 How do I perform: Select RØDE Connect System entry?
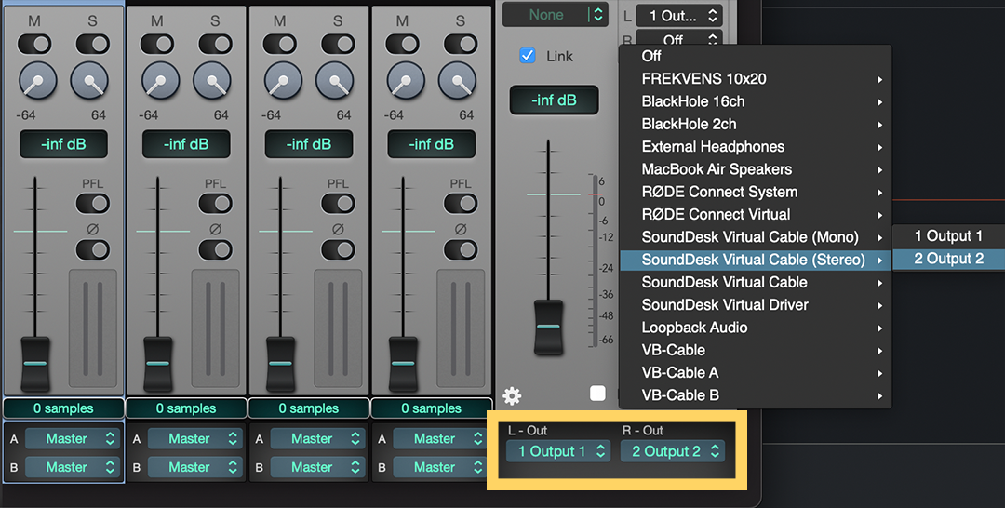pyautogui.click(x=755, y=192)
